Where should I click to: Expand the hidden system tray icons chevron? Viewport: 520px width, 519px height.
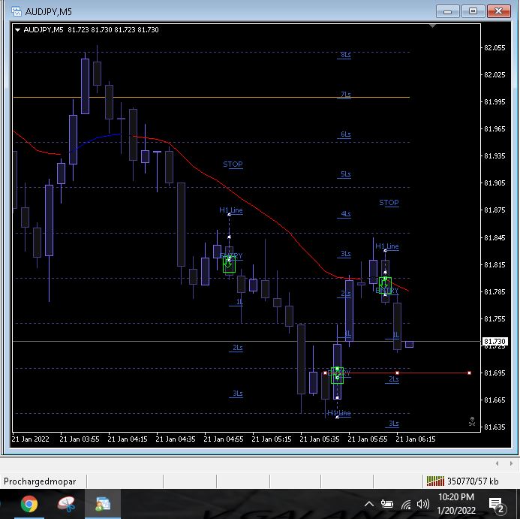point(368,505)
